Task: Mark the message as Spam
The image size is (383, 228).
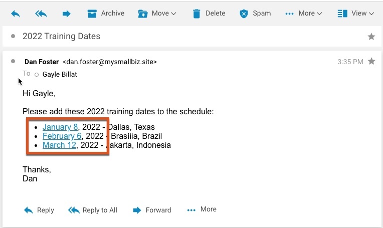Action: [x=255, y=14]
